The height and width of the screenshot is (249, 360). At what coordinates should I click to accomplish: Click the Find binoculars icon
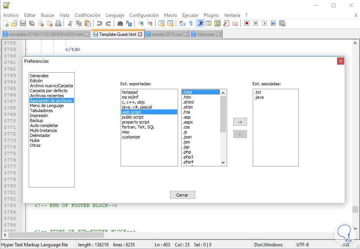(120, 23)
